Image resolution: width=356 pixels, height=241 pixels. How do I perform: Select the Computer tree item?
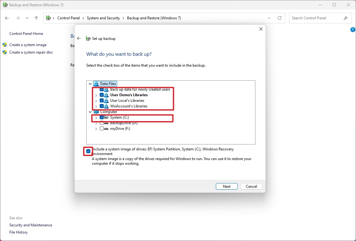(109, 112)
